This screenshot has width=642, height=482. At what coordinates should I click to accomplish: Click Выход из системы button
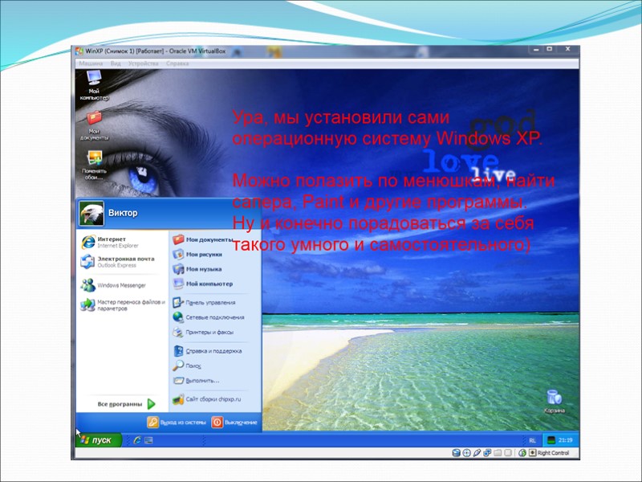[x=177, y=423]
